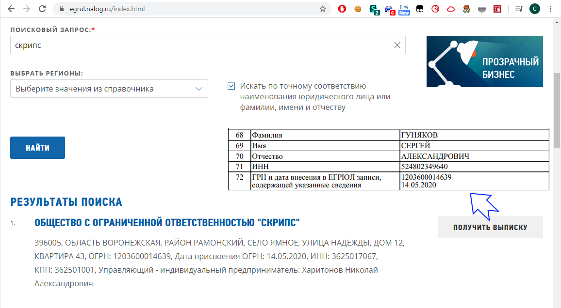Viewport: 561px width, 308px height.
Task: Open the ООО "СКРИПС" search result
Action: tap(167, 223)
